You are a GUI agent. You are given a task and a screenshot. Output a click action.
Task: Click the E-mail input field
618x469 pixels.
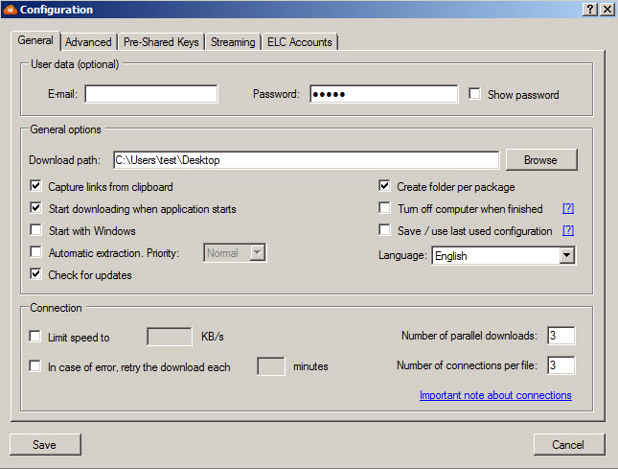151,94
